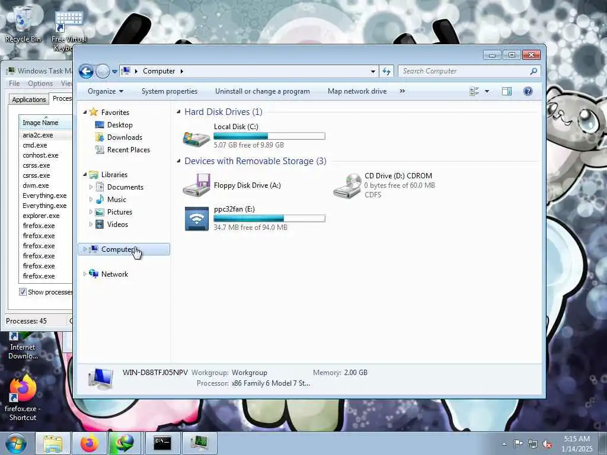Open File menu in Task Manager
Viewport: 607px width, 455px height.
point(14,84)
